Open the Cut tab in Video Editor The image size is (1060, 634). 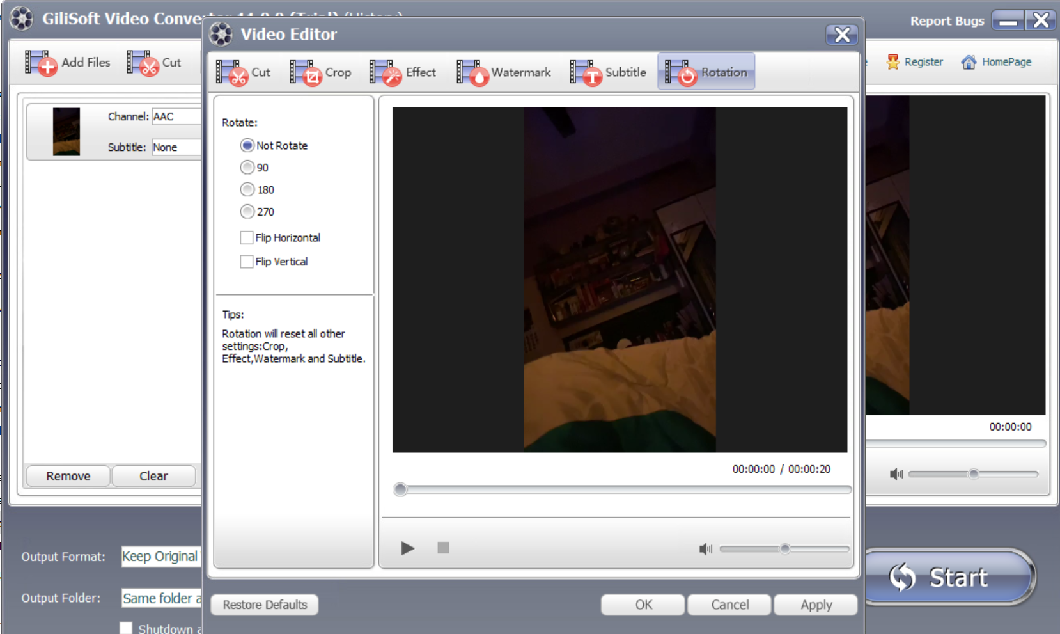click(x=243, y=72)
